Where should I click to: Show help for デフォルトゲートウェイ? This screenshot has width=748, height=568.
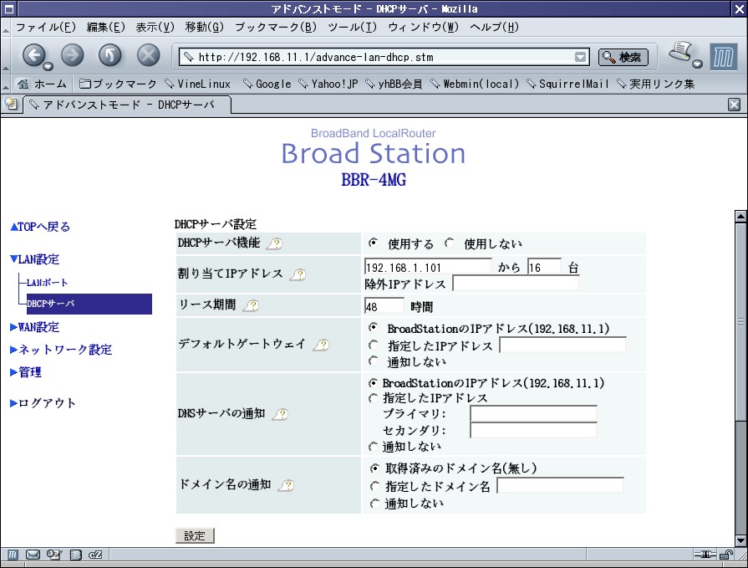(x=322, y=345)
